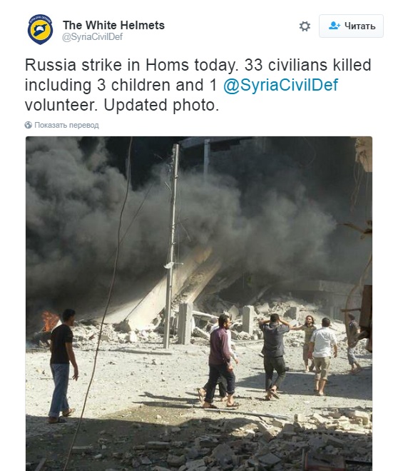
Task: Click the man in maroon shirt walking
Action: 220,361
